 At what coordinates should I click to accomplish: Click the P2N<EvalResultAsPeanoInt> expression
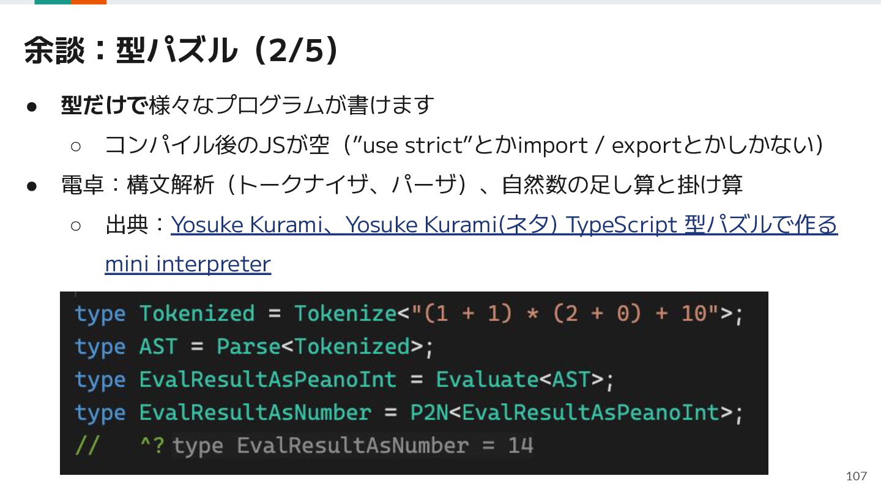571,413
